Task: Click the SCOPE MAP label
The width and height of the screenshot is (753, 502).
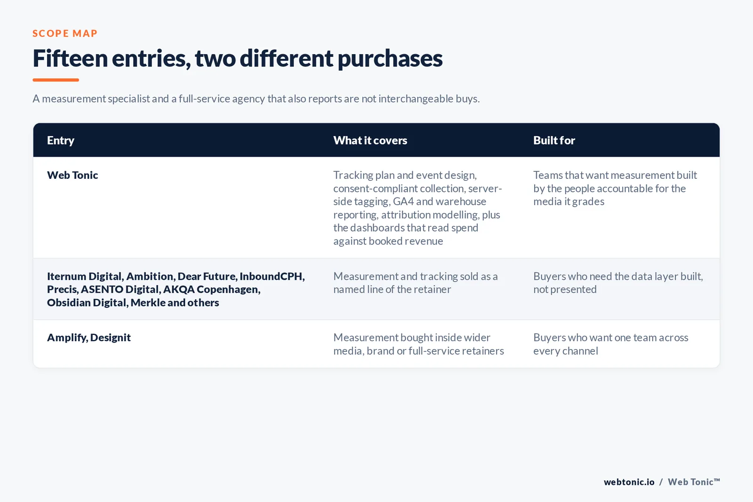Action: pyautogui.click(x=65, y=33)
